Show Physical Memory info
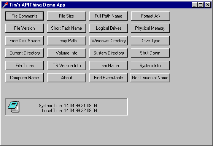Image resolution: width=213 pixels, height=146 pixels. (150, 28)
